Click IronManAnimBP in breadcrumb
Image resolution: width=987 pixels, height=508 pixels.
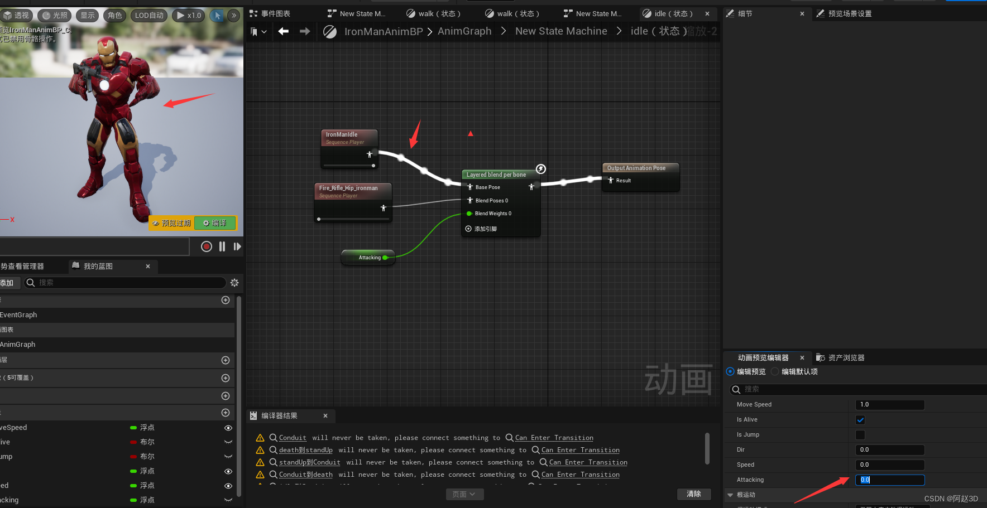(384, 32)
